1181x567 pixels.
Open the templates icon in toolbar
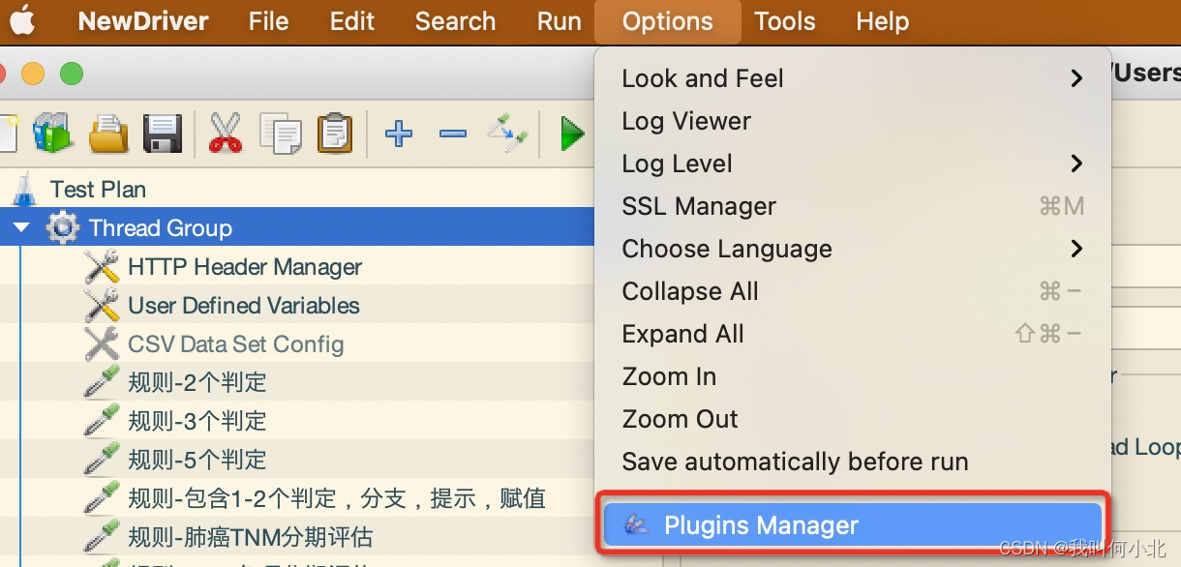(51, 134)
